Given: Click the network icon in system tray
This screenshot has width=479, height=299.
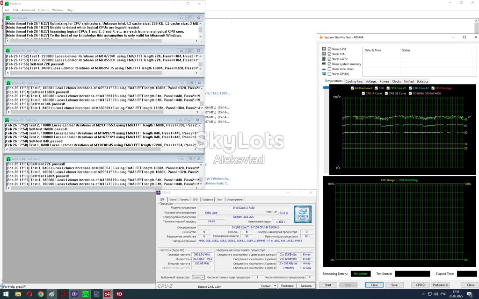Looking at the screenshot, I should pos(429,294).
